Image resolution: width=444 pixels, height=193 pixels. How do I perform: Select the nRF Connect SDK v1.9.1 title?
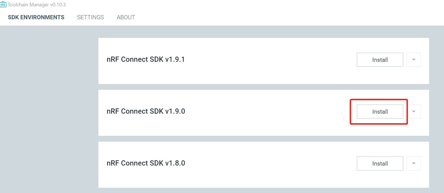click(x=146, y=59)
